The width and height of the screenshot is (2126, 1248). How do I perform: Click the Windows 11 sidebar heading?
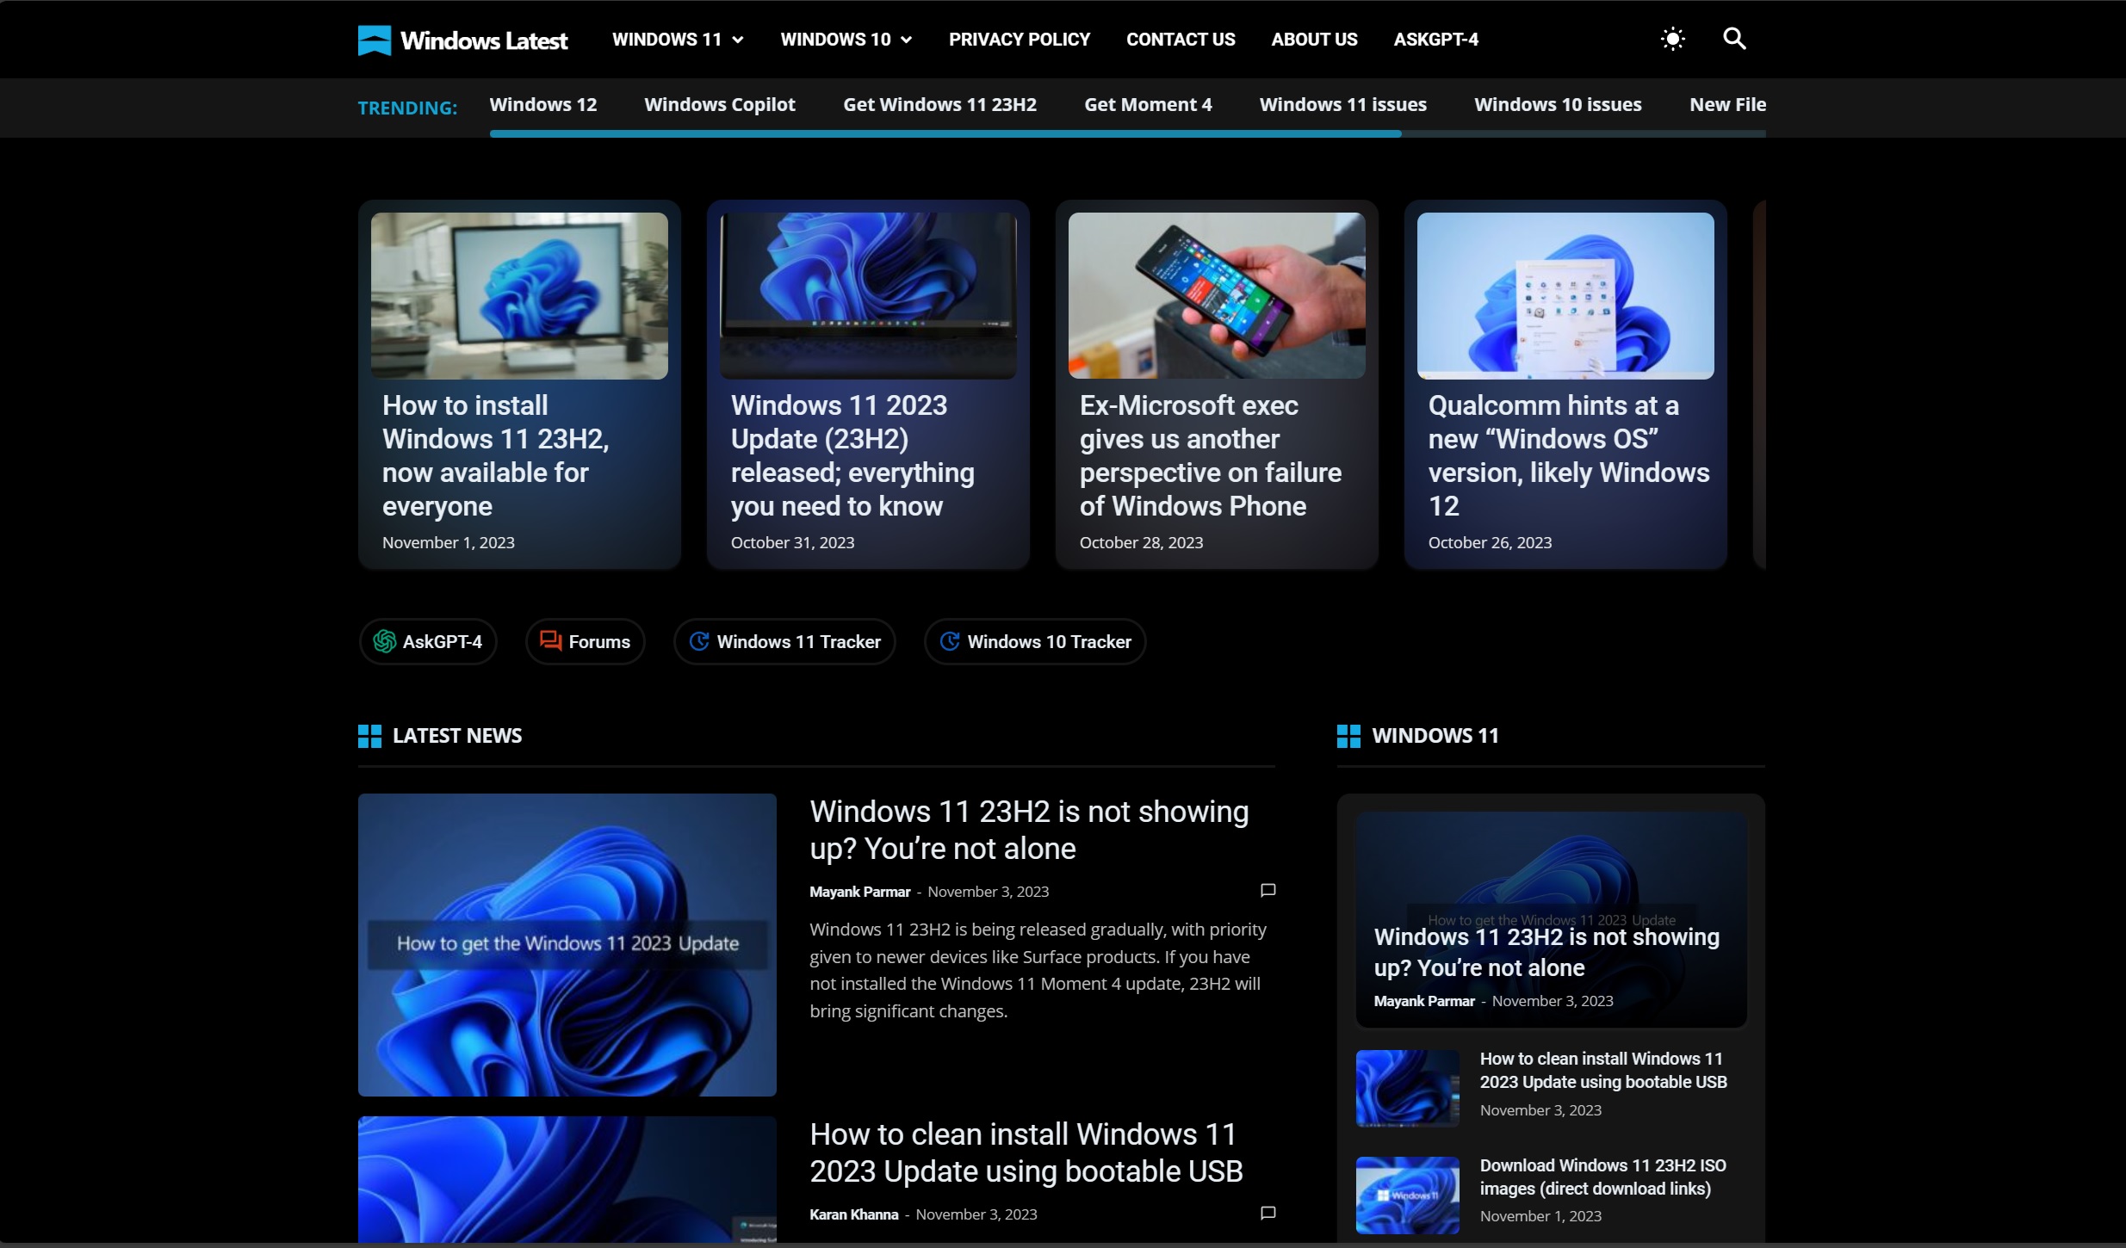pos(1435,736)
